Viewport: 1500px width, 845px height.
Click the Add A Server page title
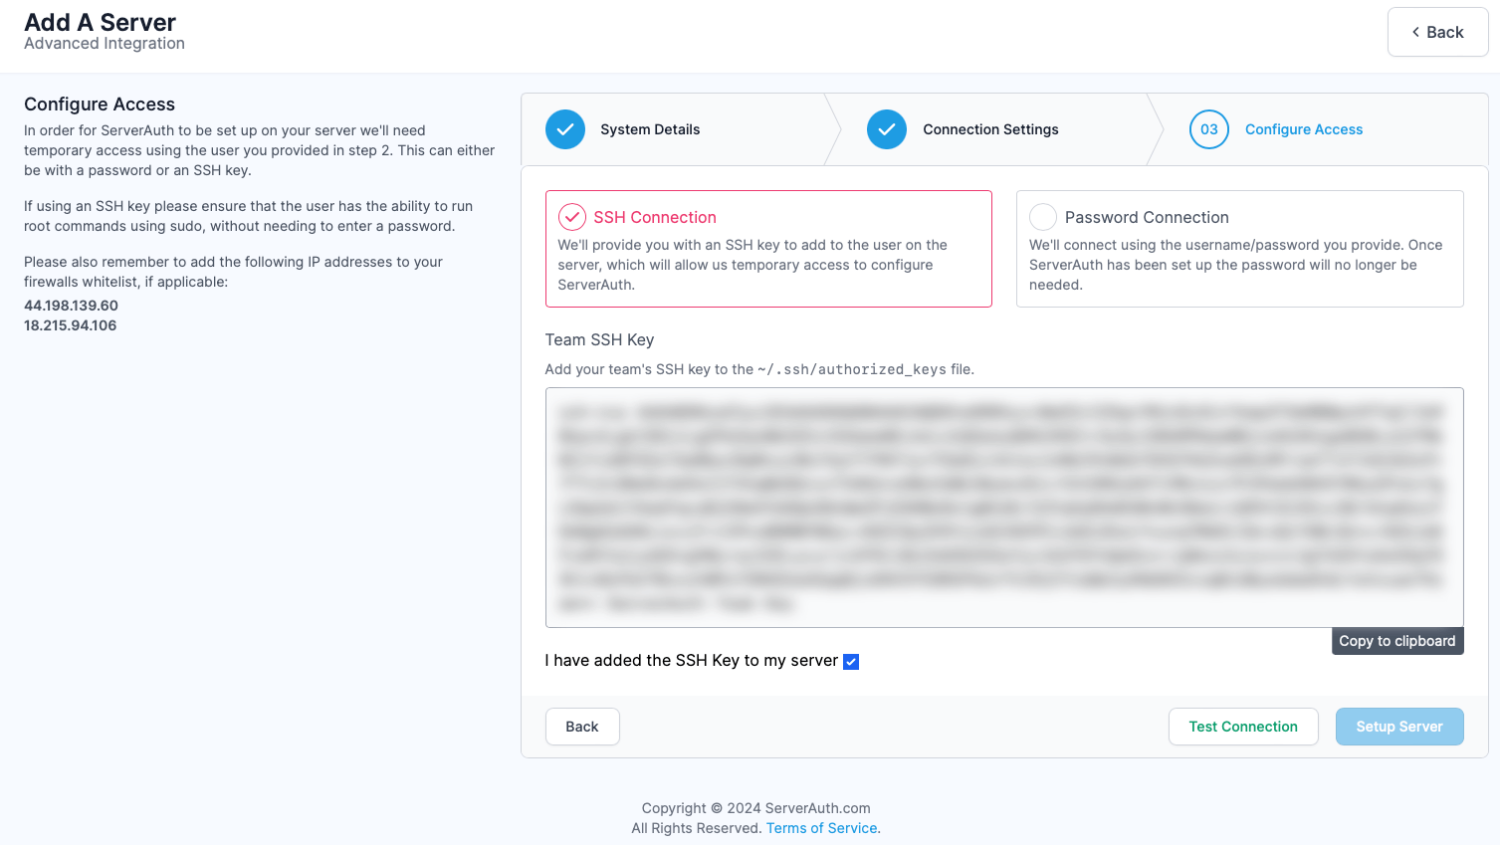[100, 22]
